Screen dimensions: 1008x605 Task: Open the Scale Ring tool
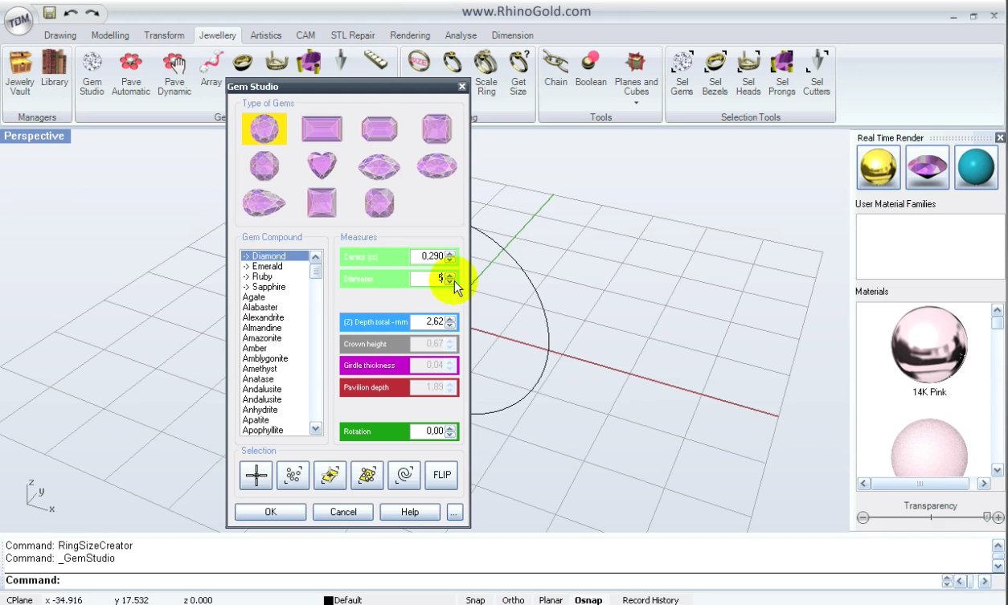[486, 73]
